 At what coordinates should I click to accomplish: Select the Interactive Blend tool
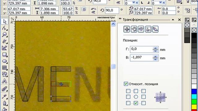(5, 89)
